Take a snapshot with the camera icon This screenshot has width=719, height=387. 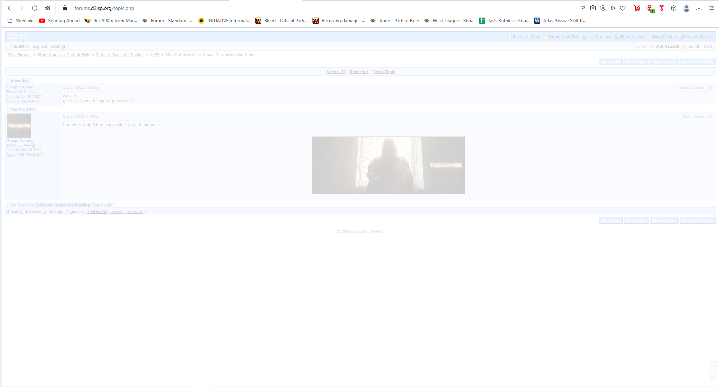pos(593,8)
